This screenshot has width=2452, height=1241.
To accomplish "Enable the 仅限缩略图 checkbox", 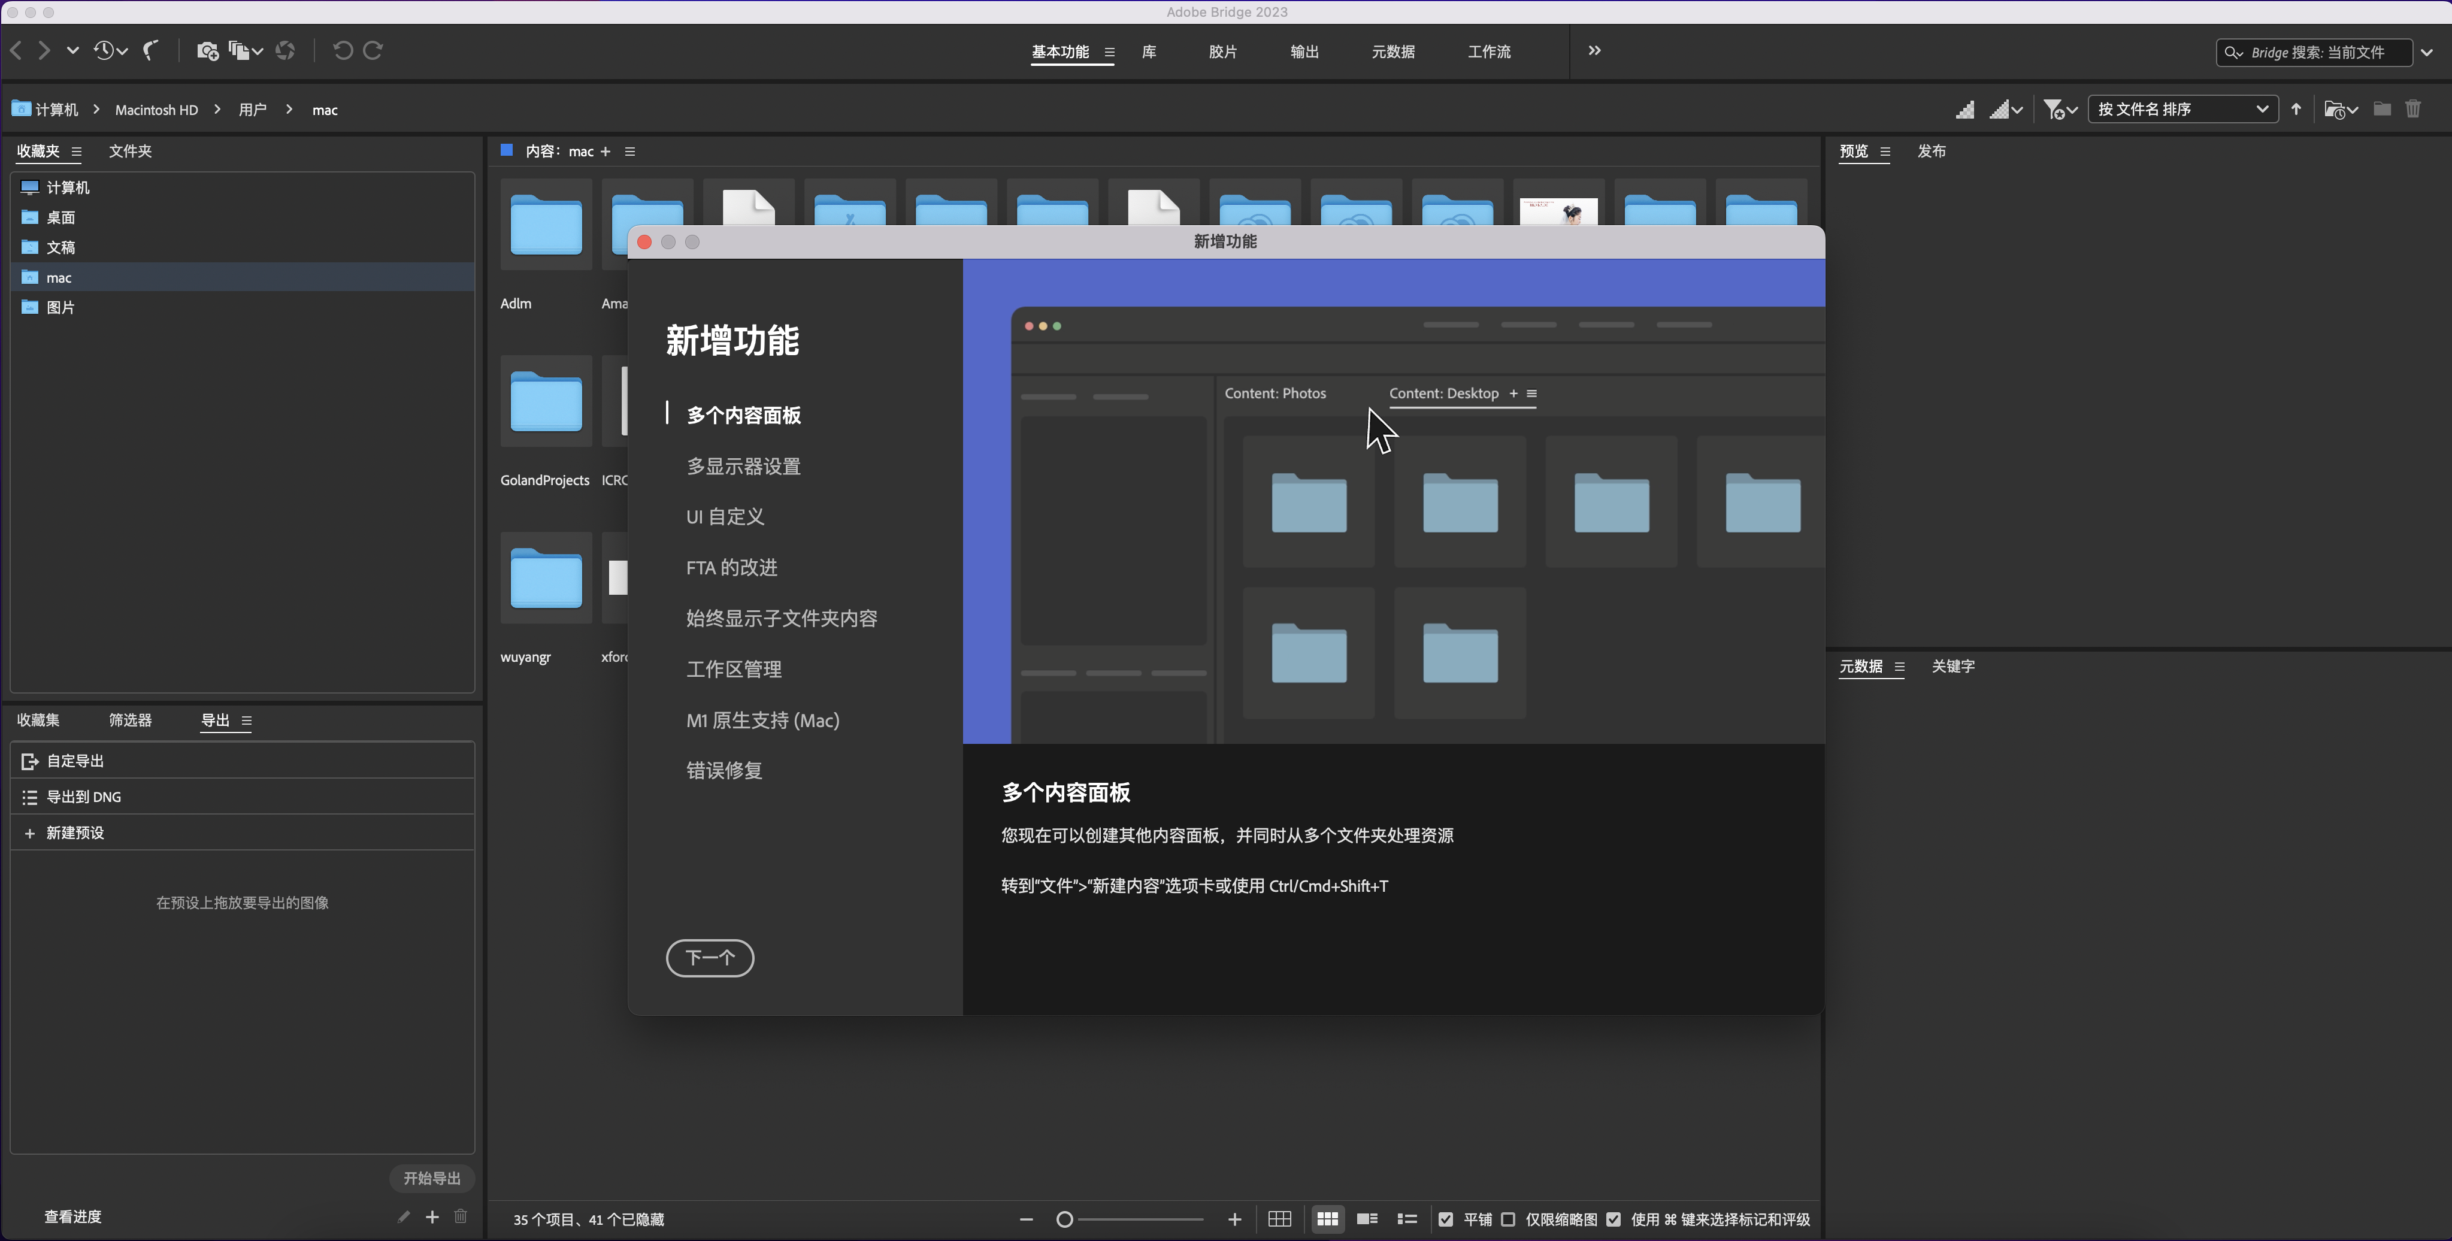I will [x=1507, y=1219].
